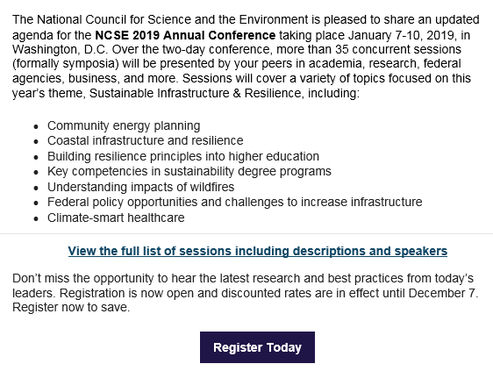Select the Climate-smart healthcare list item
This screenshot has width=493, height=371.
116,218
